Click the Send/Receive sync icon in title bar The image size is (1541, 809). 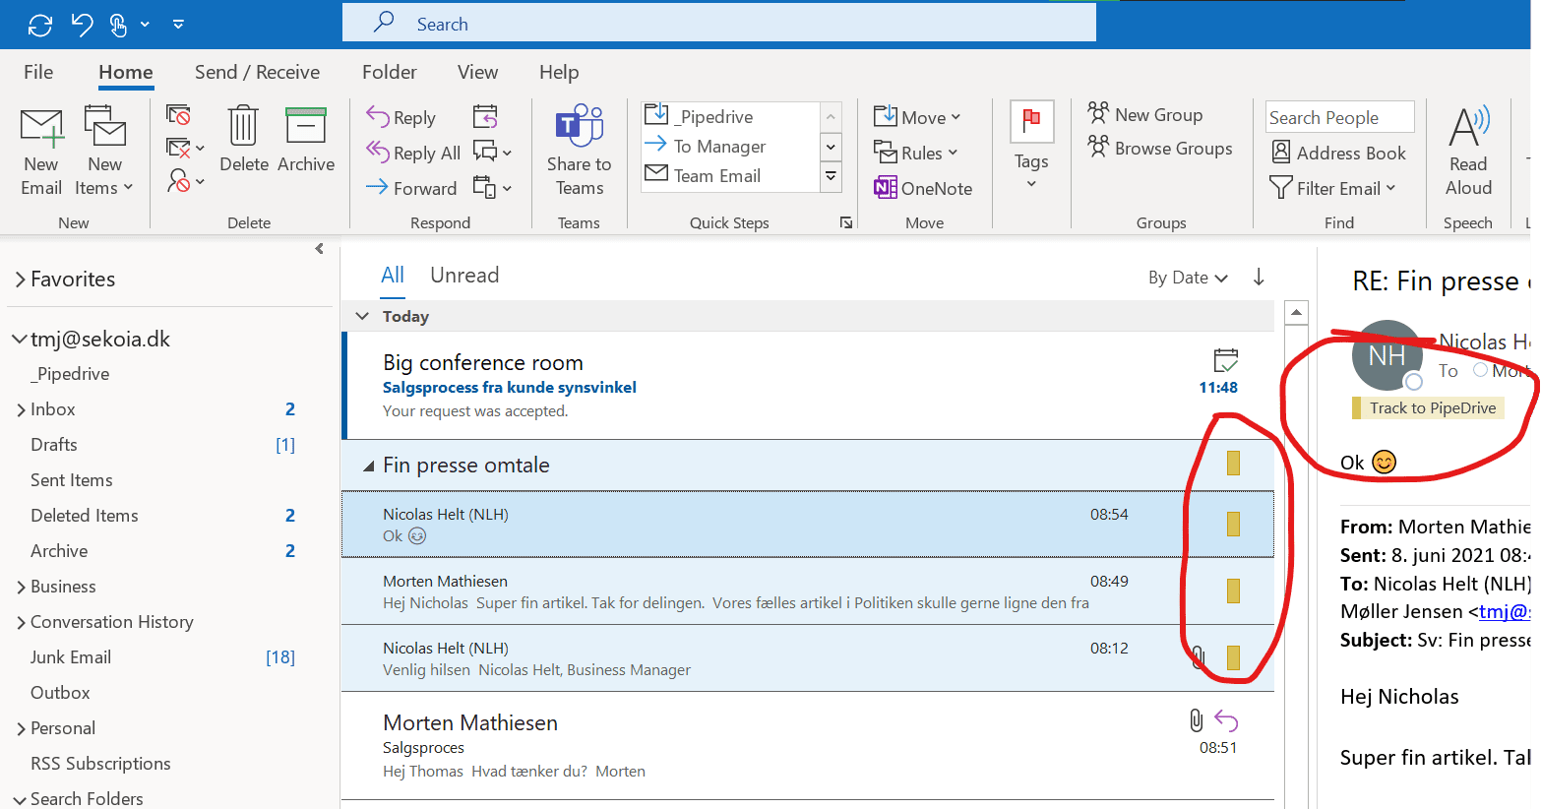[40, 25]
